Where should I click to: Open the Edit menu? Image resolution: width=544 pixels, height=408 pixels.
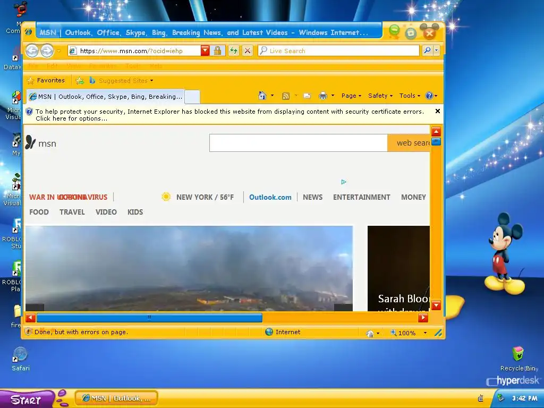point(52,65)
